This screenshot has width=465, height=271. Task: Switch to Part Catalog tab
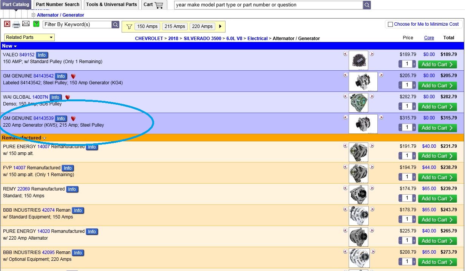click(16, 5)
